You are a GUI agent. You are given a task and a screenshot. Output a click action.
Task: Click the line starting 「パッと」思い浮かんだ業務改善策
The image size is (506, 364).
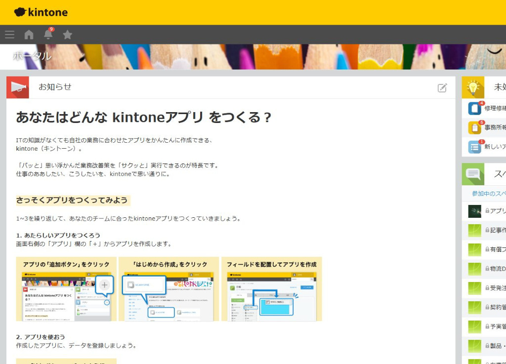[x=118, y=165]
